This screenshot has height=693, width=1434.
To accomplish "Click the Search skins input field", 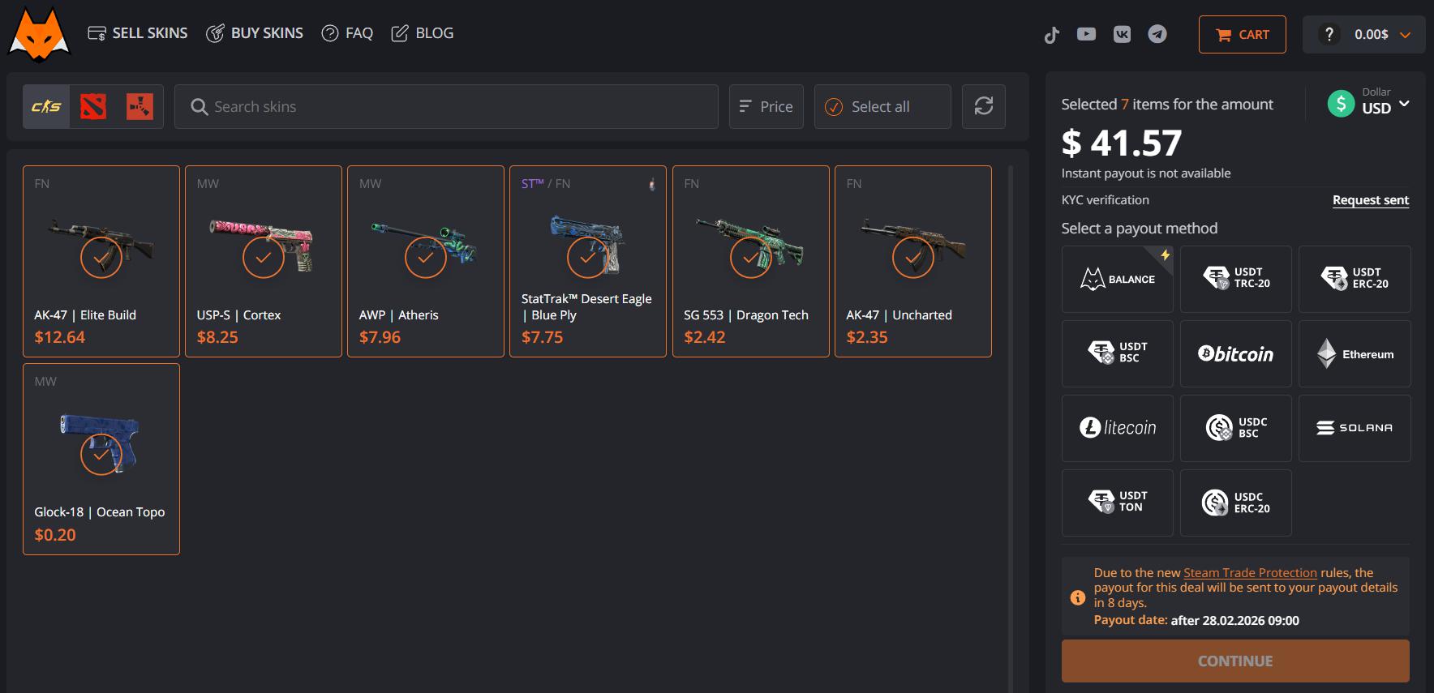I will pos(446,106).
